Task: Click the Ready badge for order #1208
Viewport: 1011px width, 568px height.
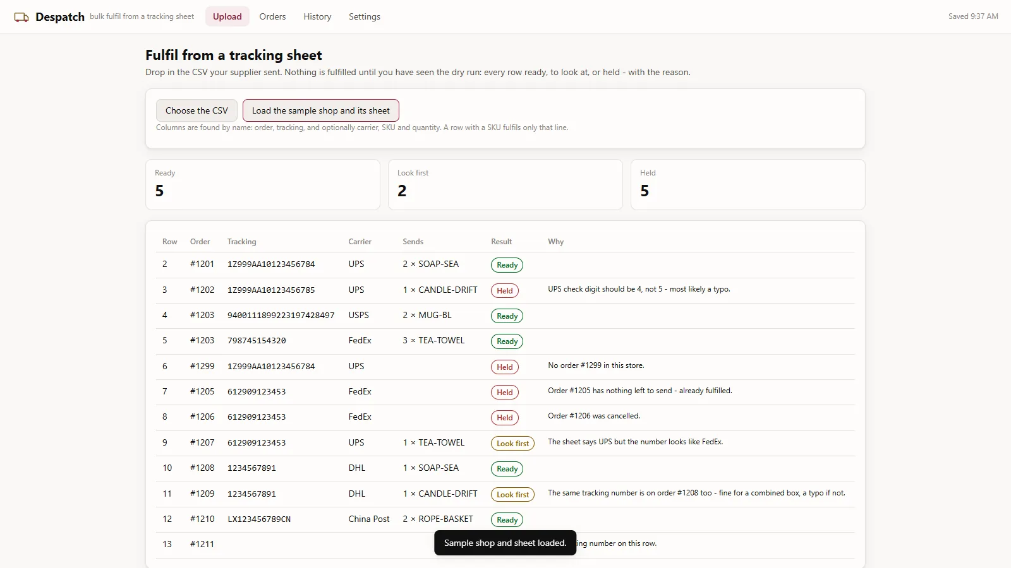Action: coord(507,469)
